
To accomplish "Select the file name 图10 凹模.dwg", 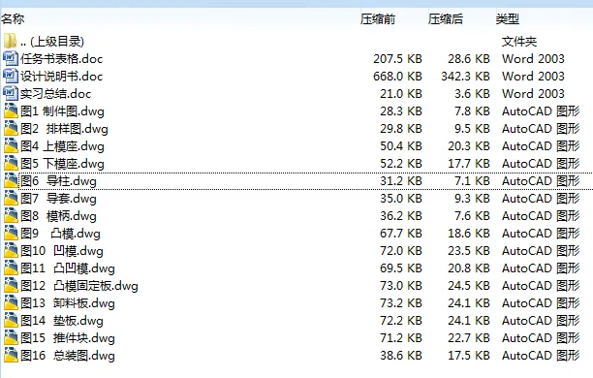I will [x=62, y=250].
